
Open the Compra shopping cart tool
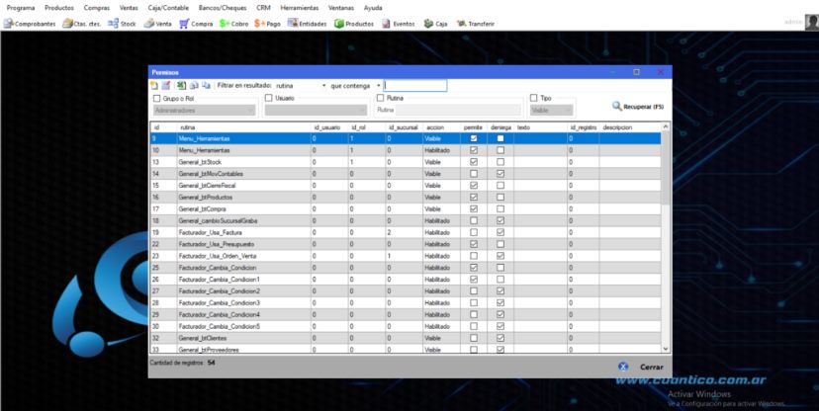click(x=196, y=24)
